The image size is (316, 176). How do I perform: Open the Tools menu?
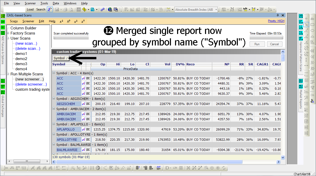click(x=44, y=3)
